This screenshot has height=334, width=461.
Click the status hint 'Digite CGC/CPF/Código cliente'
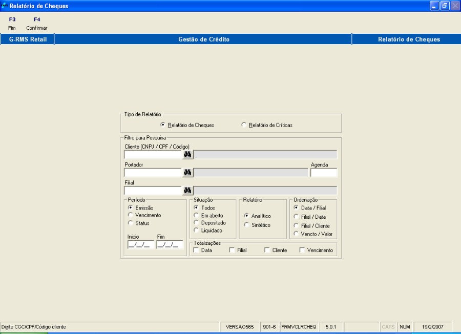tap(34, 327)
